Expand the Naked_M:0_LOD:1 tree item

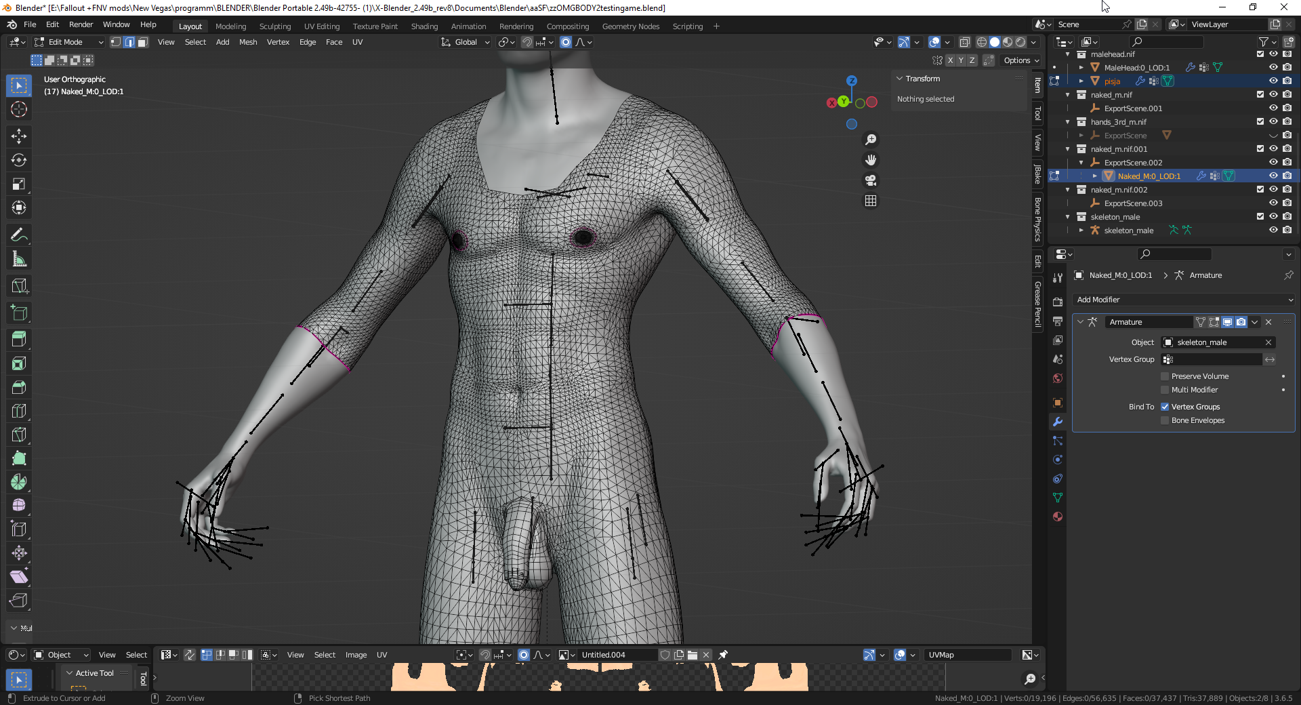(x=1094, y=176)
